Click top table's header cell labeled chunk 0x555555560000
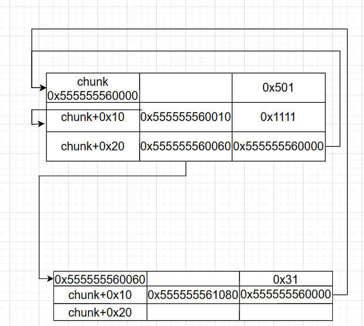The width and height of the screenshot is (364, 326). tap(93, 88)
